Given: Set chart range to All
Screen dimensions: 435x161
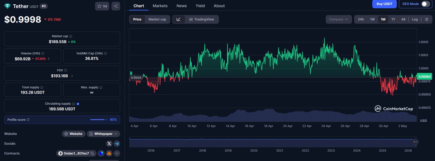Looking at the screenshot, I should point(403,19).
